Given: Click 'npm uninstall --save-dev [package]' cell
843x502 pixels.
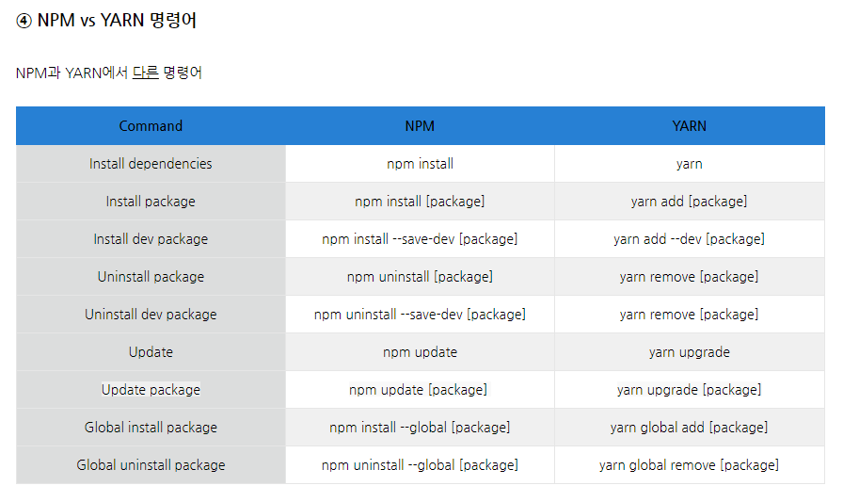Looking at the screenshot, I should click(420, 315).
